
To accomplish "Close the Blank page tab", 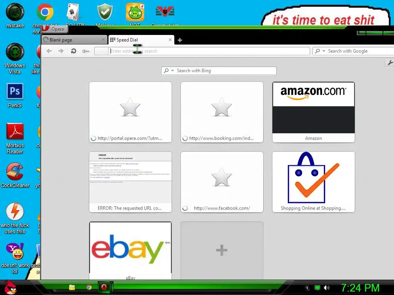I will pyautogui.click(x=103, y=40).
